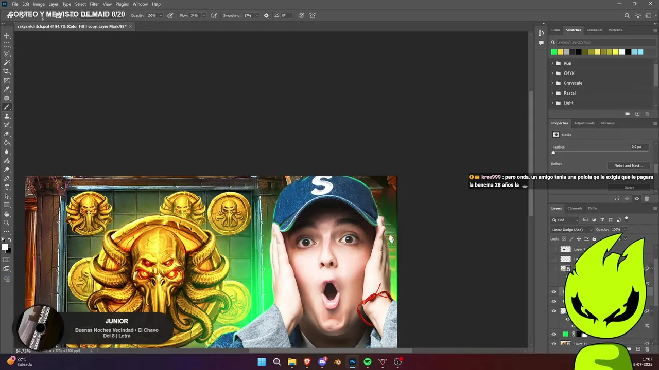
Task: Open brush Flow dropdown arrow
Action: pyautogui.click(x=204, y=16)
